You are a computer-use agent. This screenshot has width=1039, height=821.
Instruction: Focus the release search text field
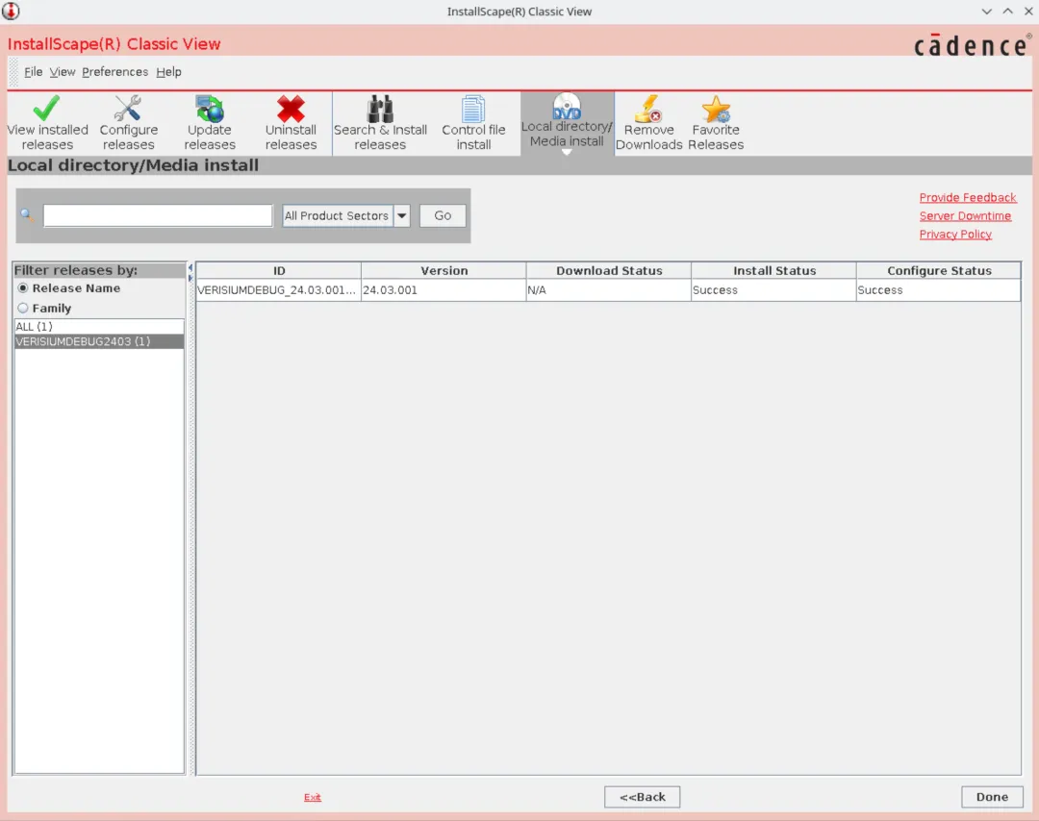pos(158,216)
